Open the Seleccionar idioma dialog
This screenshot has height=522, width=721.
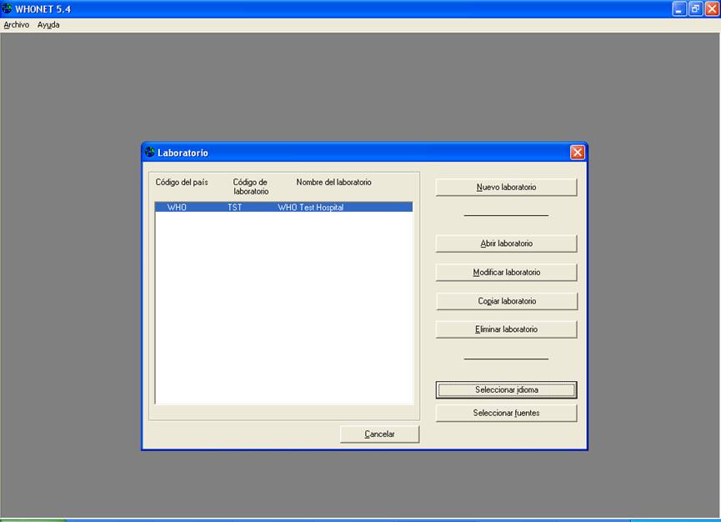click(x=505, y=389)
